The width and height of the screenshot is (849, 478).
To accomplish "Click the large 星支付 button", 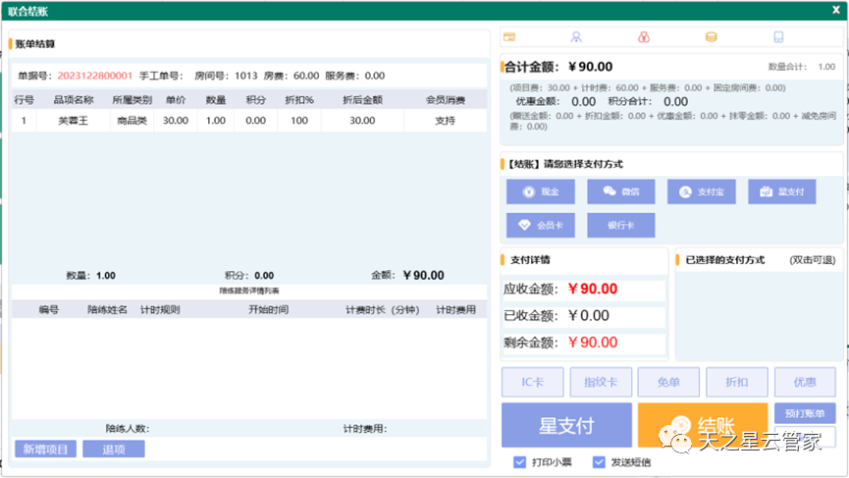I will pos(566,426).
